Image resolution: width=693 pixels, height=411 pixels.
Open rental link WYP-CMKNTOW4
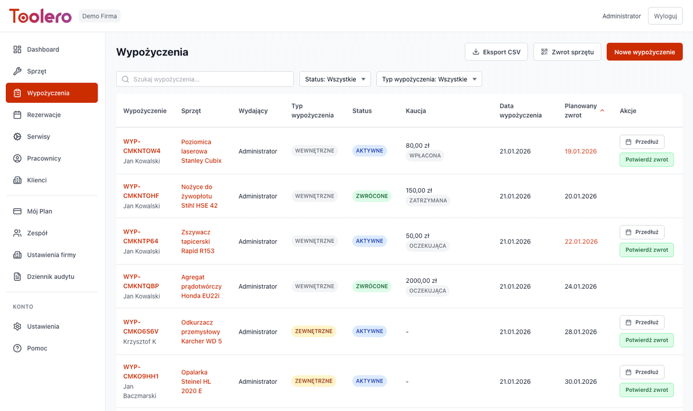click(141, 146)
